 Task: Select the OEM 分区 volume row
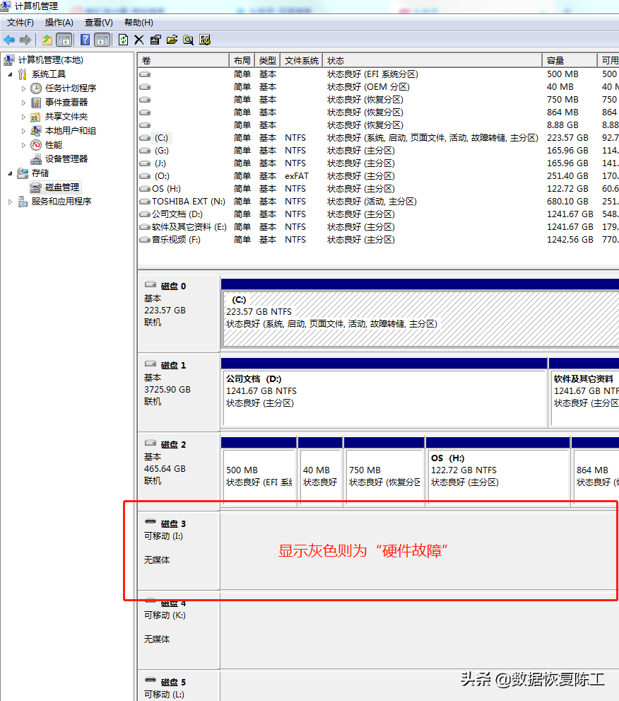coord(378,87)
